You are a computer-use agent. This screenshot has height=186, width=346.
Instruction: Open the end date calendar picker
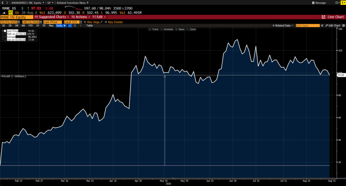click(41, 22)
